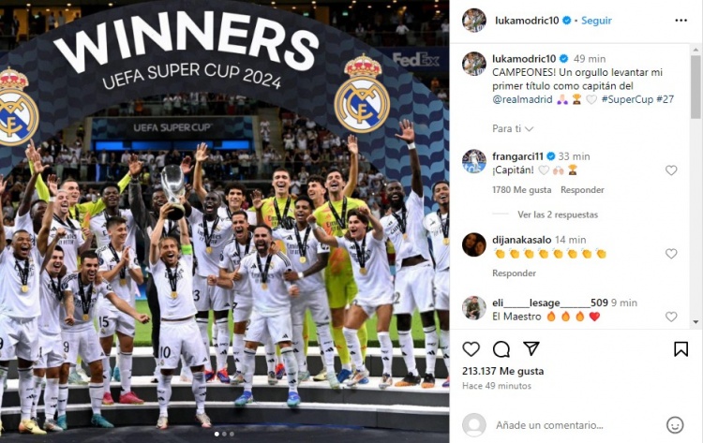Screen dimensions: 703x443
Task: Open frangarci11 avatar in comments
Action: click(474, 161)
